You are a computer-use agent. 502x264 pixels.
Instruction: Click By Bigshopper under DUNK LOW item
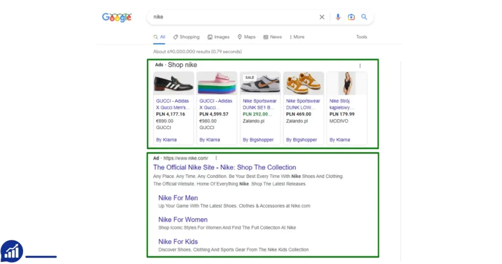(301, 140)
